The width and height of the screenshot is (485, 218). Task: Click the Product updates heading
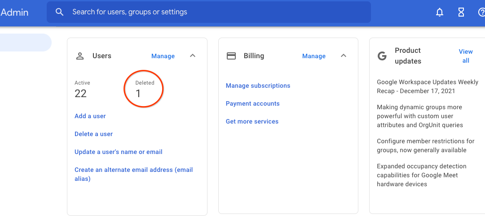pos(408,56)
